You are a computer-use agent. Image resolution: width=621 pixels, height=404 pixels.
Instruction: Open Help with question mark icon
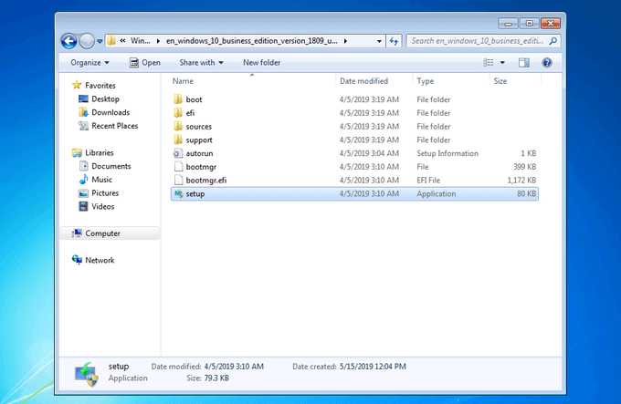(547, 62)
